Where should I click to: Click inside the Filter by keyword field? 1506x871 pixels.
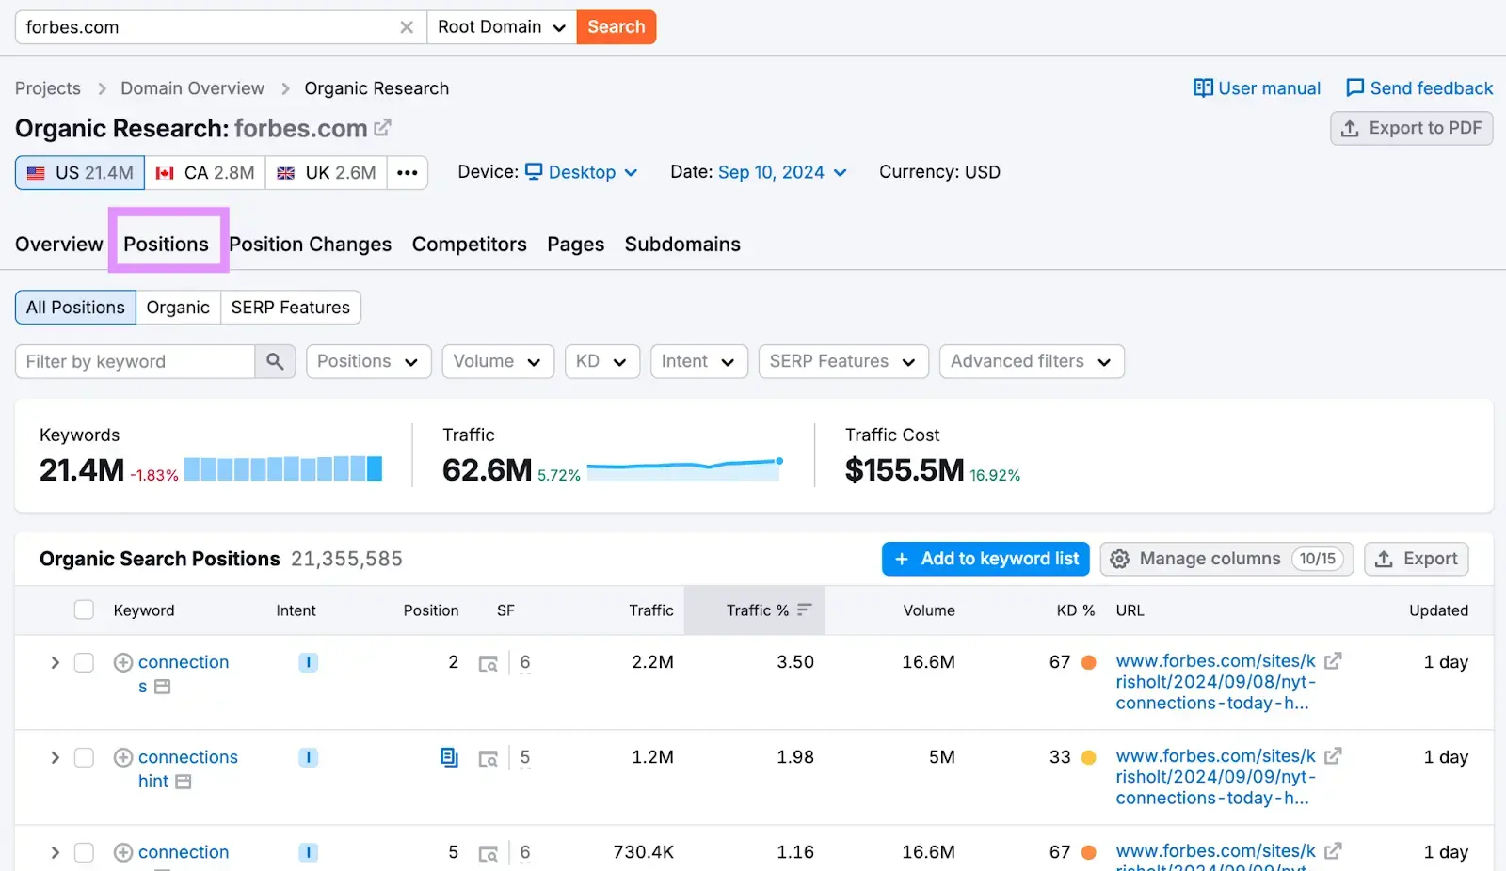132,361
